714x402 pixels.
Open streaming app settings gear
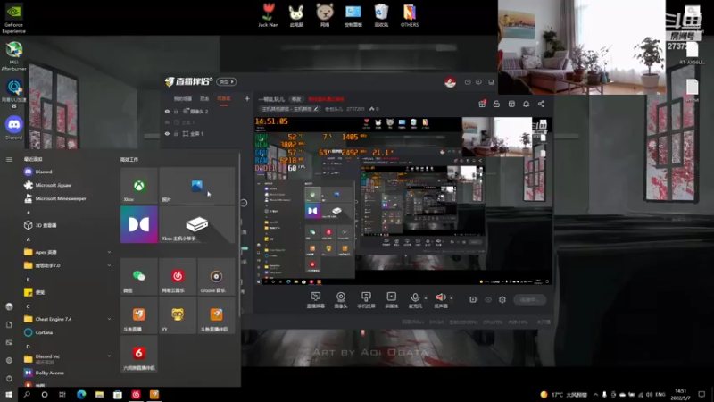(x=502, y=299)
